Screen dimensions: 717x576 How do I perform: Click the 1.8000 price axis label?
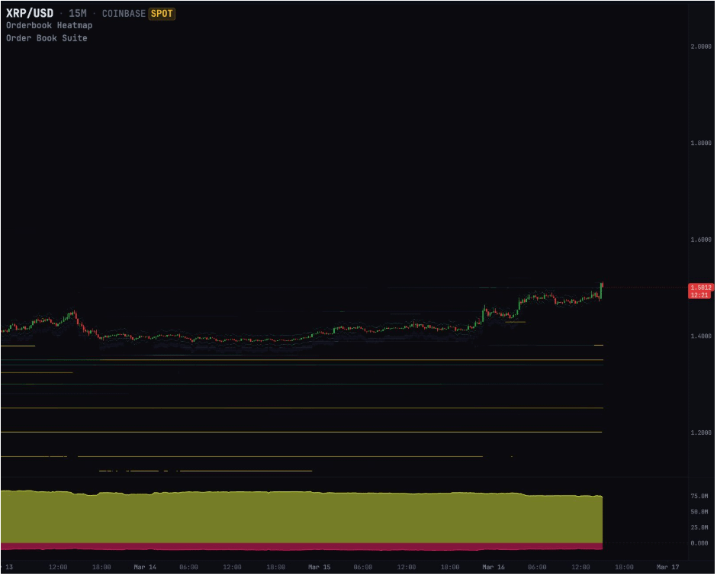click(701, 143)
